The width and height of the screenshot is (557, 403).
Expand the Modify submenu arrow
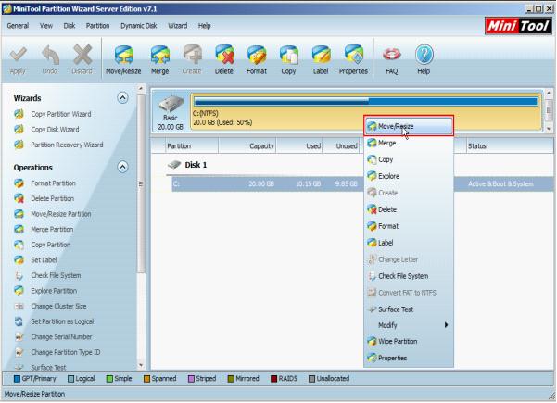pyautogui.click(x=446, y=325)
